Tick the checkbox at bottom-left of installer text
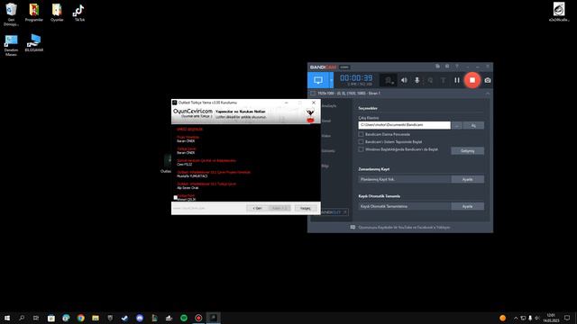This screenshot has width=577, height=324. 176,198
